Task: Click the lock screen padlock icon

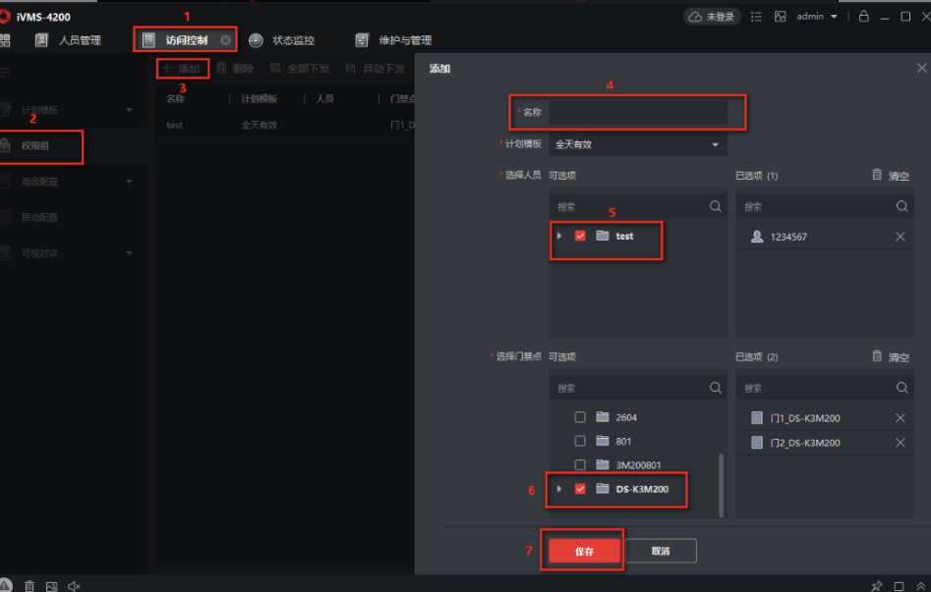Action: (864, 17)
